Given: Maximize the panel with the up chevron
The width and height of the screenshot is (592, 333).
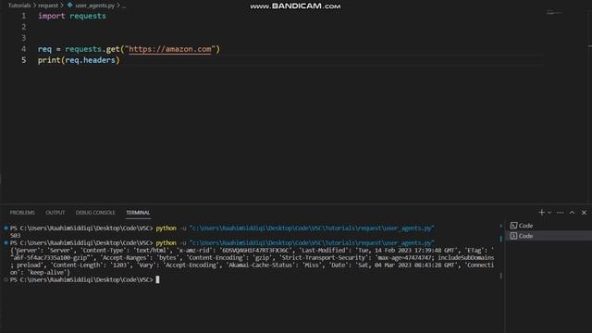Looking at the screenshot, I should [x=572, y=213].
